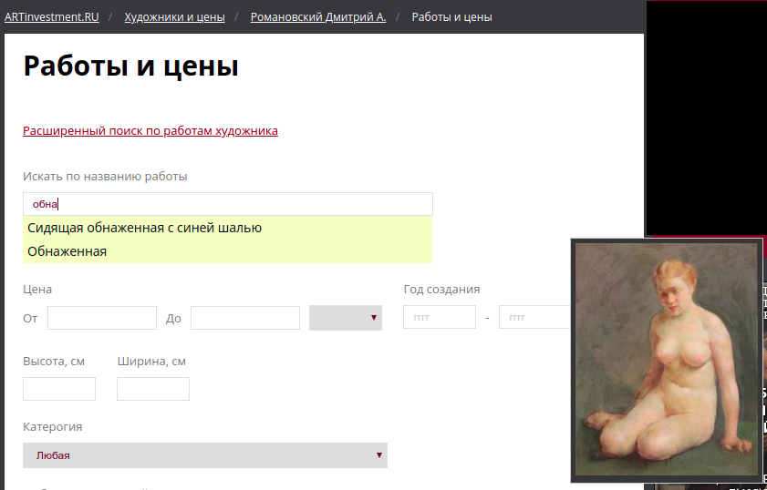Click the arrow on the Категория dropdown
This screenshot has width=767, height=490.
(x=378, y=455)
